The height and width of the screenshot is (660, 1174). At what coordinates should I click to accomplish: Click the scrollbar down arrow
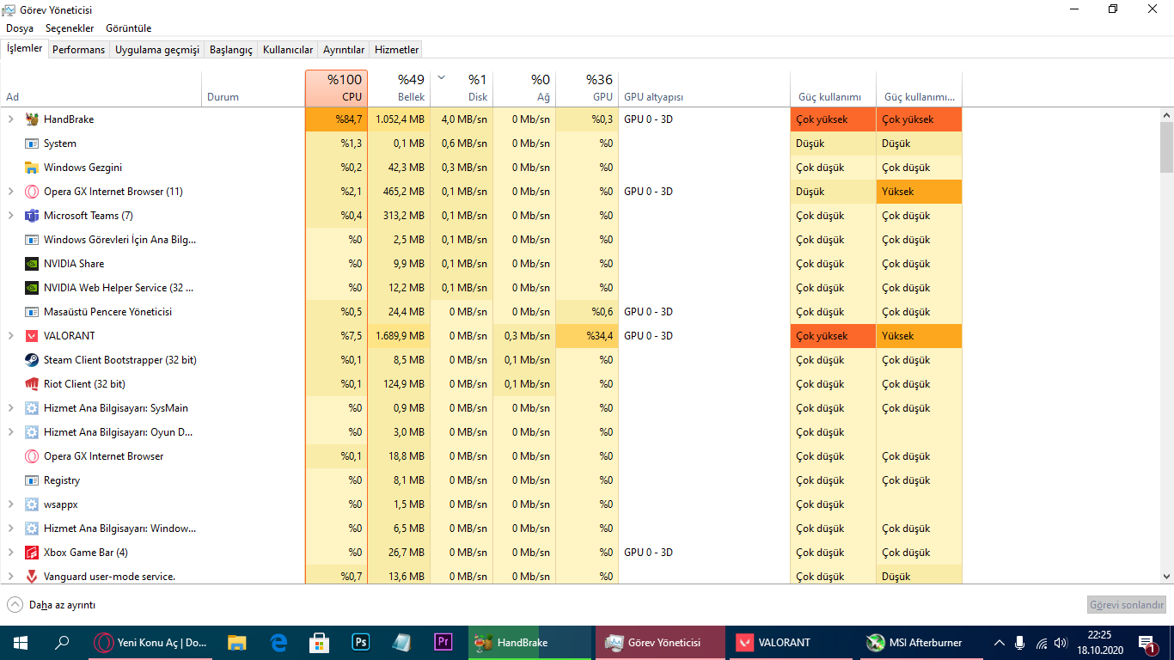[1166, 577]
